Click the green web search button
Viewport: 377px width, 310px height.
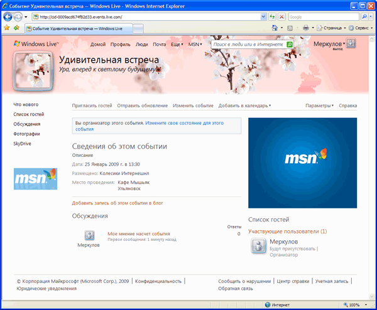pos(290,45)
